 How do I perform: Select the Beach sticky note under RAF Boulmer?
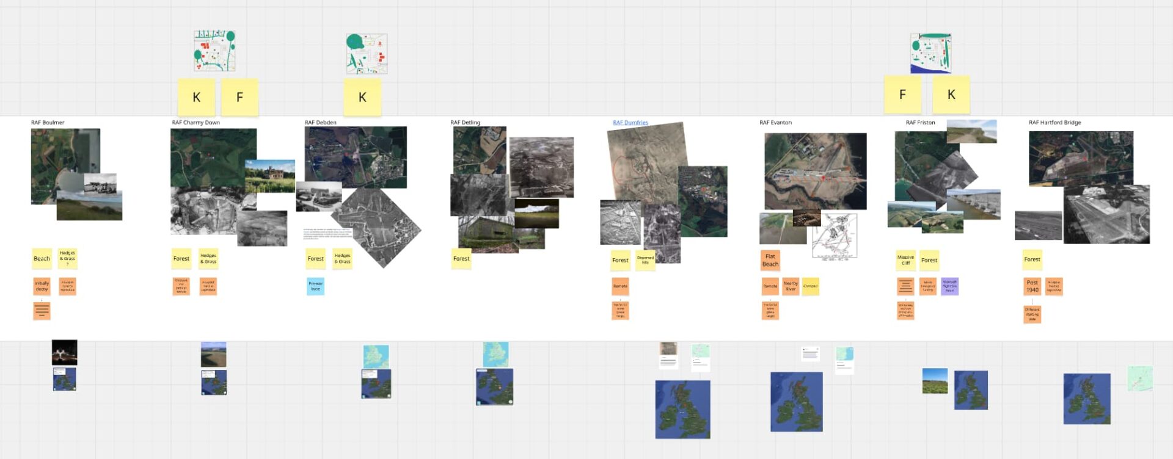coord(42,258)
